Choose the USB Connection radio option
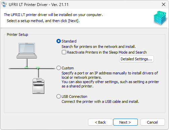The image size is (169, 130). point(58,96)
